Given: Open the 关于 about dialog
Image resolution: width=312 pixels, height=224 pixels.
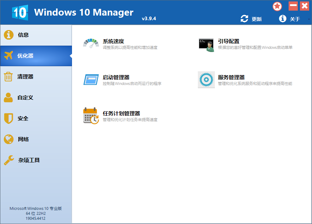Looking at the screenshot, I should 295,19.
